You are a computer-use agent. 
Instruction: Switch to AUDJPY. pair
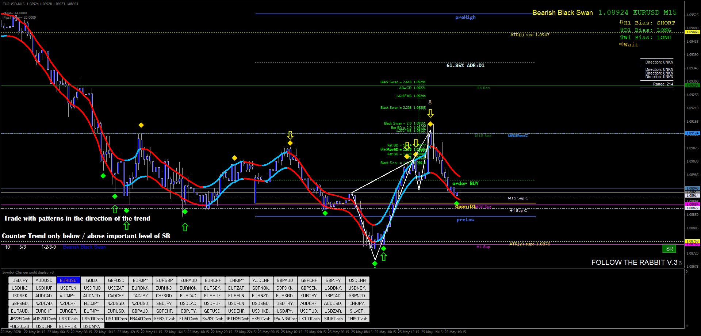pos(68,295)
